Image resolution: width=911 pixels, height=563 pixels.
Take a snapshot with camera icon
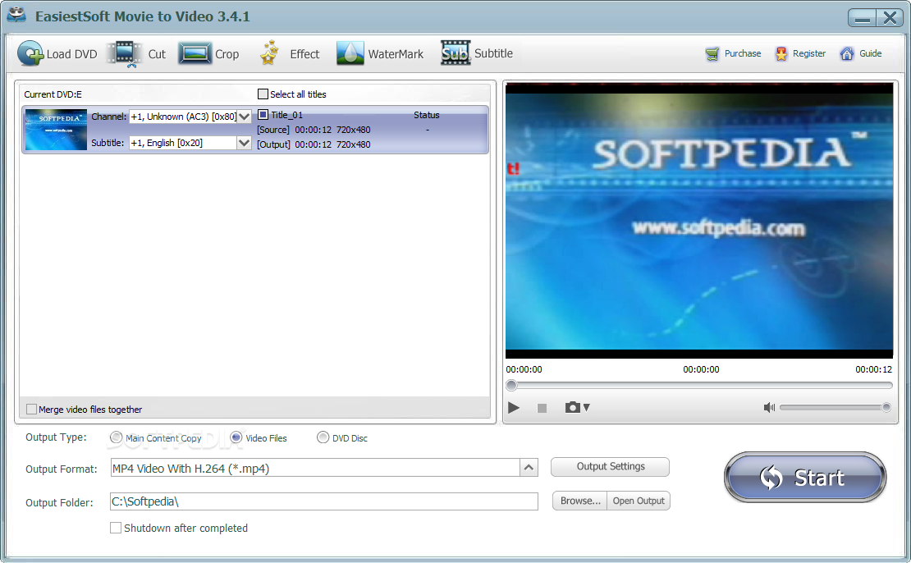coord(572,407)
